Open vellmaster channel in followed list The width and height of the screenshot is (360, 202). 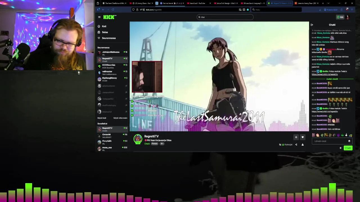pyautogui.click(x=112, y=72)
